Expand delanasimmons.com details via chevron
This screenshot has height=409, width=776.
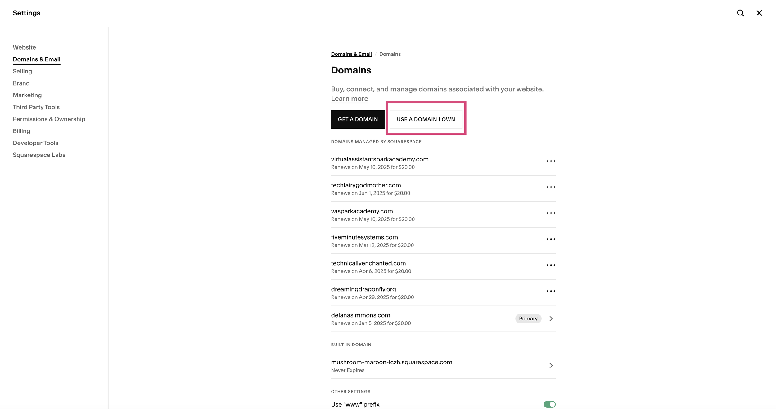point(551,319)
